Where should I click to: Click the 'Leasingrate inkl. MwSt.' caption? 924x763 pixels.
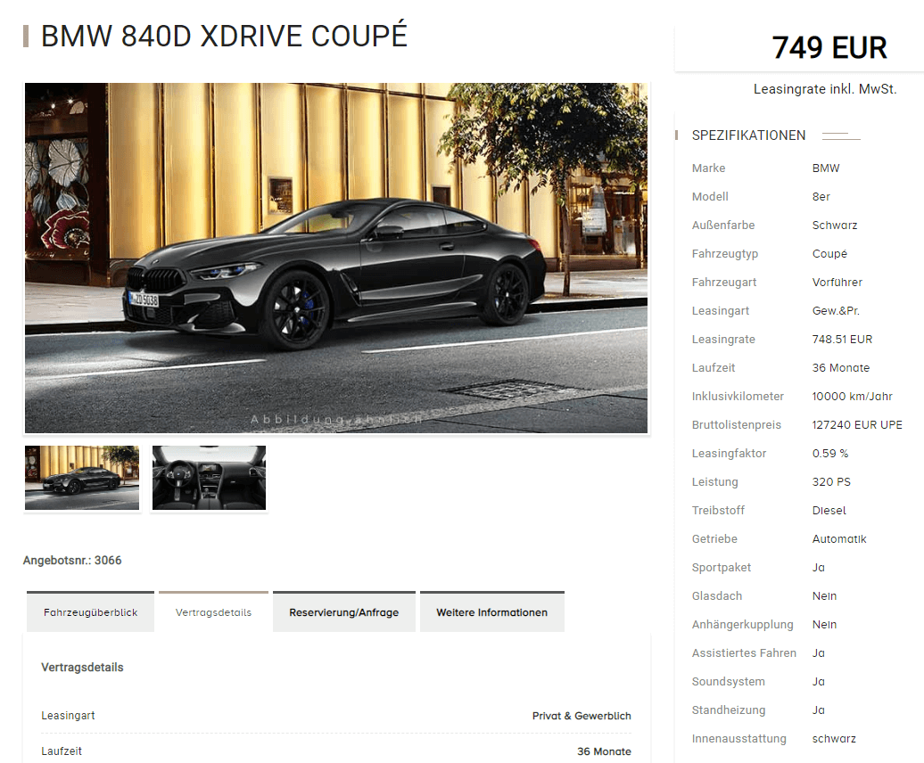[x=825, y=89]
